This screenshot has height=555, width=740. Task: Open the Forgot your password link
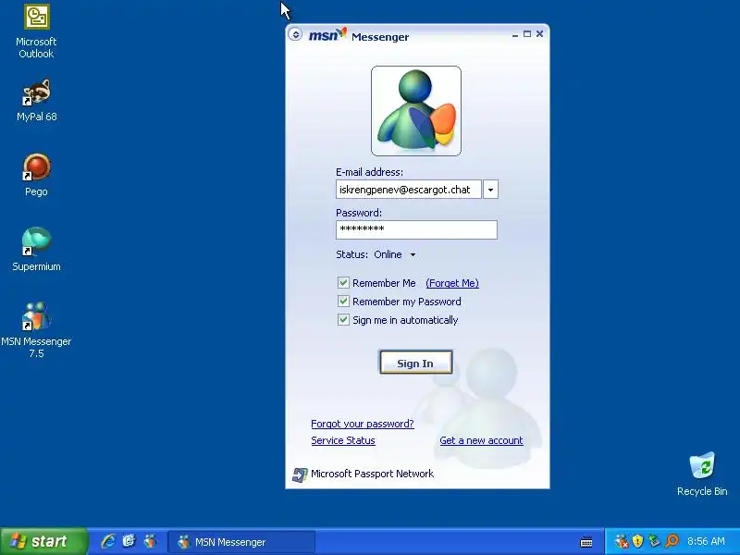click(x=363, y=424)
